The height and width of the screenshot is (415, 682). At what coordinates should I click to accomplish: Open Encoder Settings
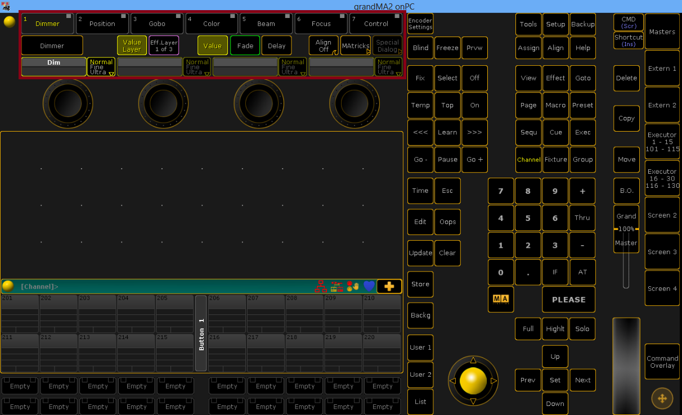420,24
